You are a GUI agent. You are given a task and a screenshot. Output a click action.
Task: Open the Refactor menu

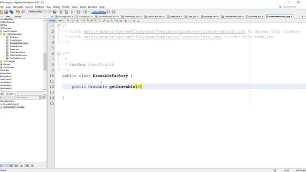click(40, 7)
